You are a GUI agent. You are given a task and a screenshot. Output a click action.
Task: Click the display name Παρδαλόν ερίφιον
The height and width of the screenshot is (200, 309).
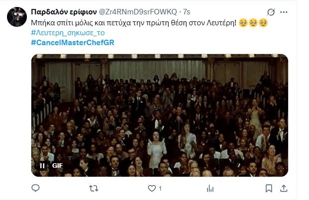pos(64,12)
